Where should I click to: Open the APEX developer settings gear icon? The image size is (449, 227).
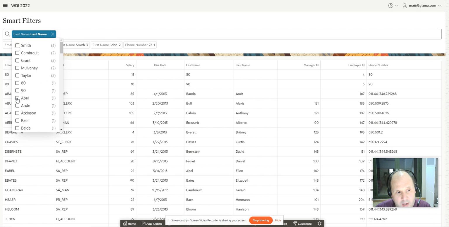coord(320,223)
